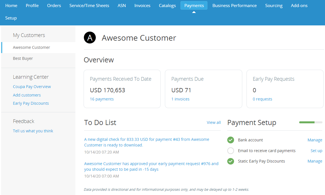Open the 0 requests link
This screenshot has height=195, width=325.
262,99
